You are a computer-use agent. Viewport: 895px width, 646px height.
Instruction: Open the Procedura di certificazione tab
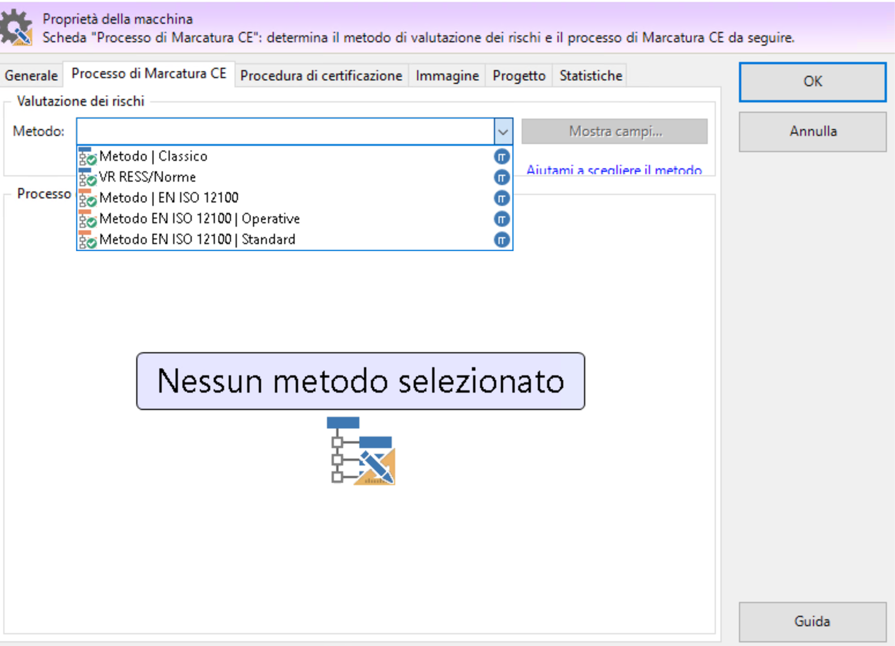(x=321, y=76)
